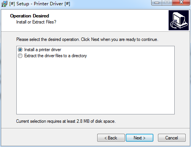Click the Install a printer driver label
The image size is (191, 147).
pyautogui.click(x=43, y=50)
